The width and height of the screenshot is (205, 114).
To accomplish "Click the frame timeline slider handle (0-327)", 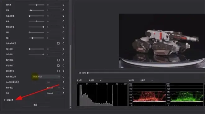I will pyautogui.click(x=88, y=73).
